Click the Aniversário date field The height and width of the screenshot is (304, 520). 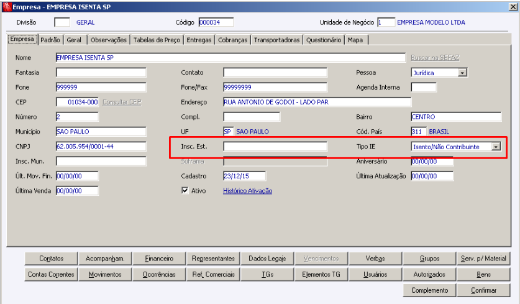(x=432, y=161)
